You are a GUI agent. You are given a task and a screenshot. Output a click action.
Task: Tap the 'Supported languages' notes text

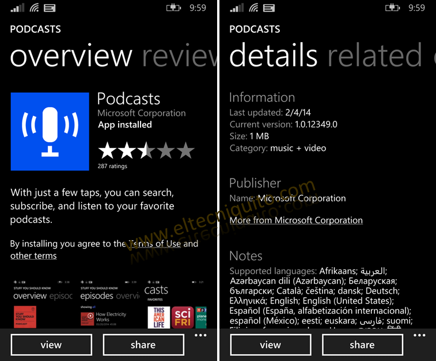coord(321,298)
